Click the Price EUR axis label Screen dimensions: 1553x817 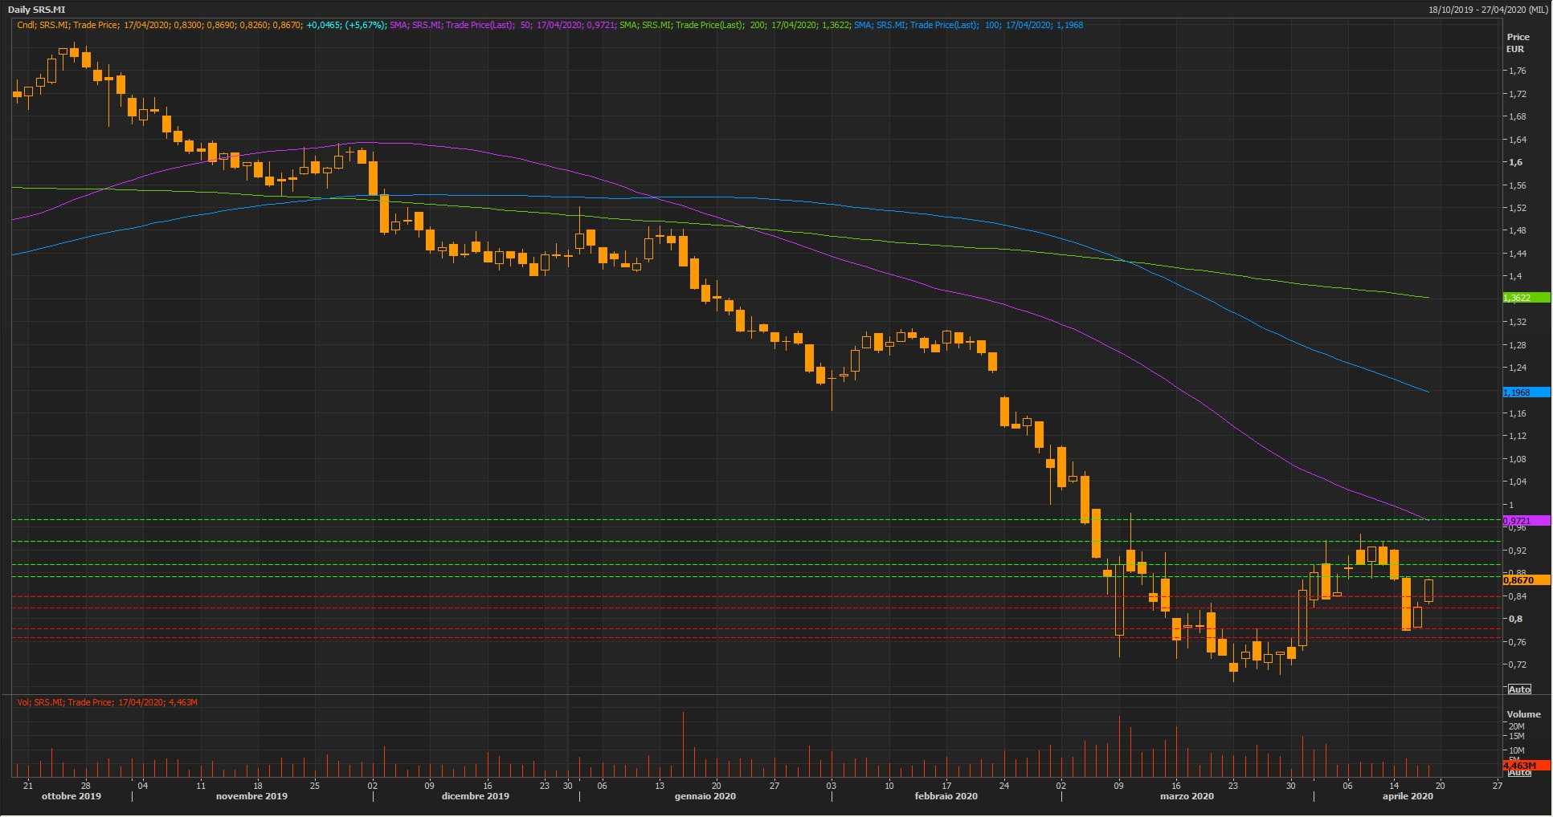point(1518,43)
